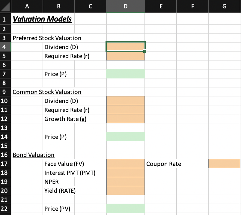This screenshot has width=241, height=215.
Task: Select column G header
Action: [224, 6]
